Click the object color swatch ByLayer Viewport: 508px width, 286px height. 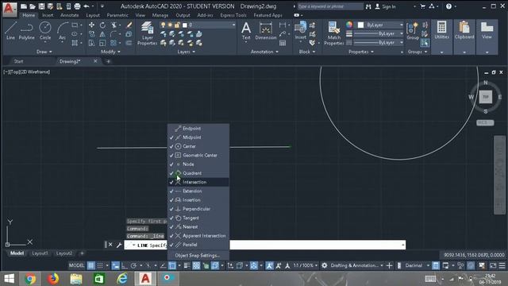point(360,25)
